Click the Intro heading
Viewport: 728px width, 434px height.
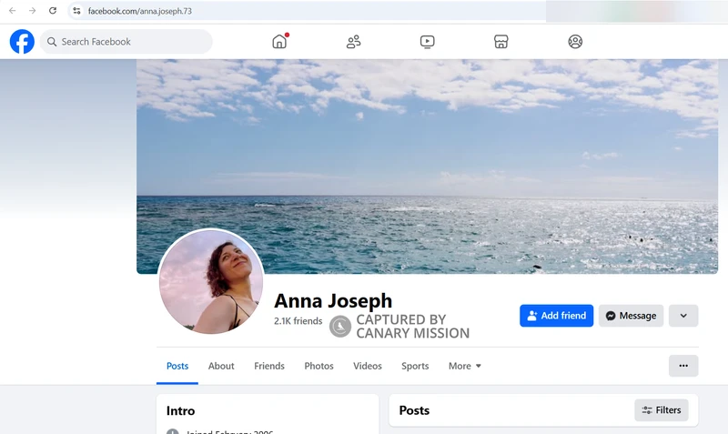tap(180, 410)
